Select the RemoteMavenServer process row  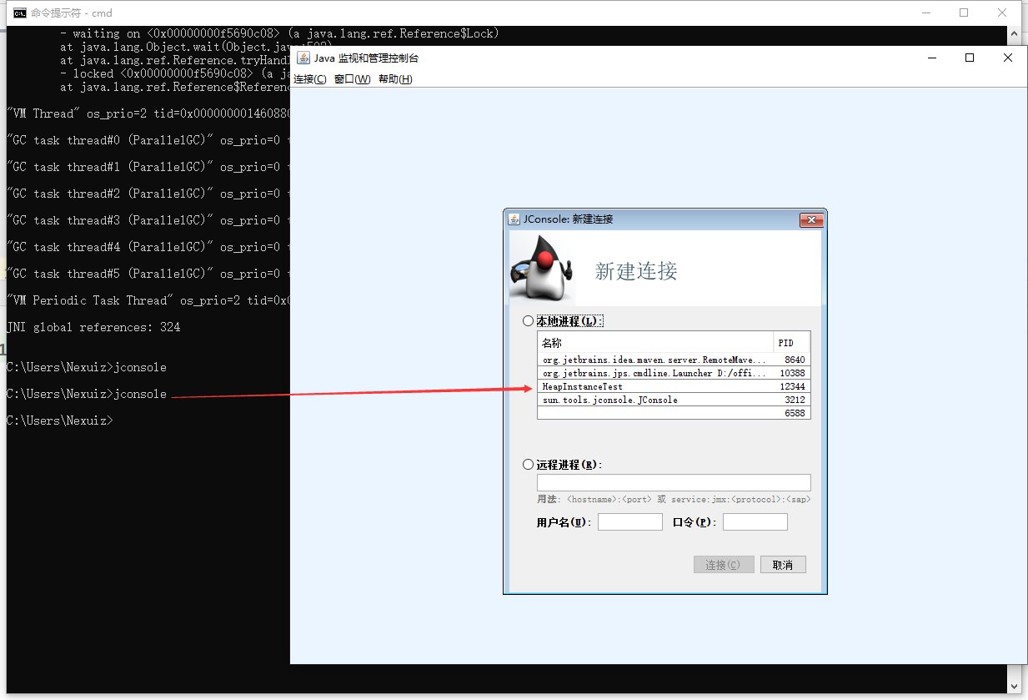pos(674,360)
